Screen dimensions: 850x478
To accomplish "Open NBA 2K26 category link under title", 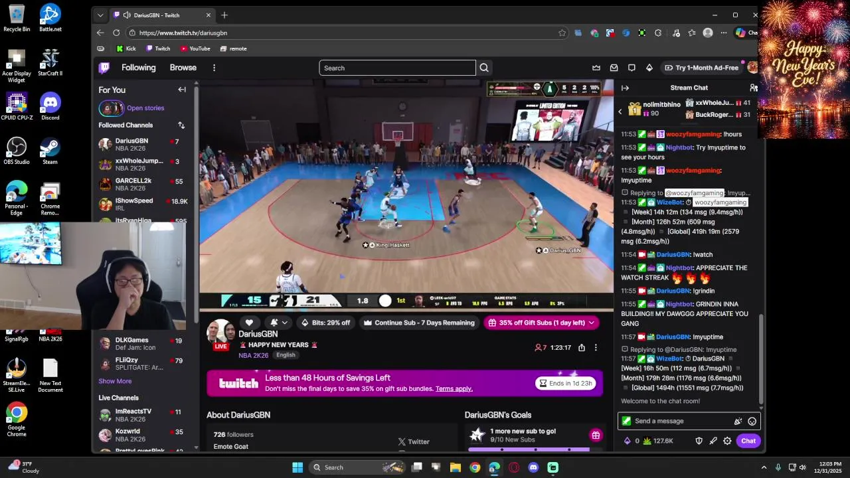I will coord(253,355).
